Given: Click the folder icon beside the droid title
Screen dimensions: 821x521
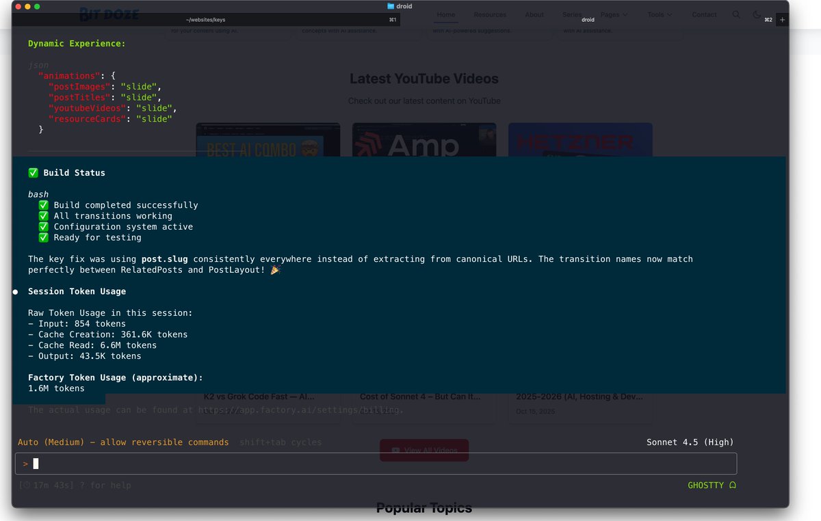Looking at the screenshot, I should coord(391,6).
